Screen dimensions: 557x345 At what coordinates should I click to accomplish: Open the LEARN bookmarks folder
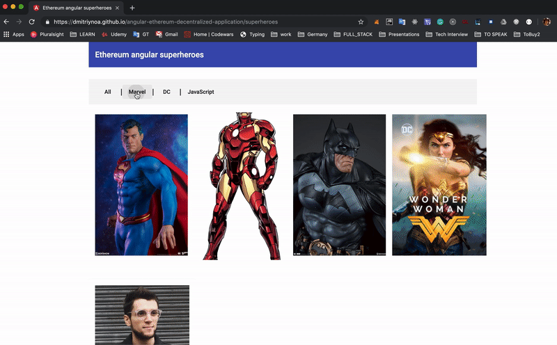pos(82,34)
